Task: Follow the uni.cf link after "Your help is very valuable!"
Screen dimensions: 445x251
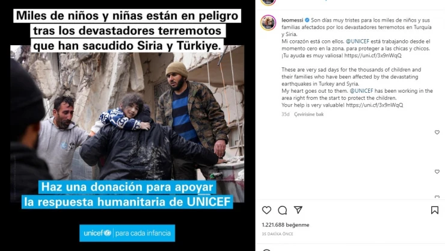Action: (x=374, y=105)
